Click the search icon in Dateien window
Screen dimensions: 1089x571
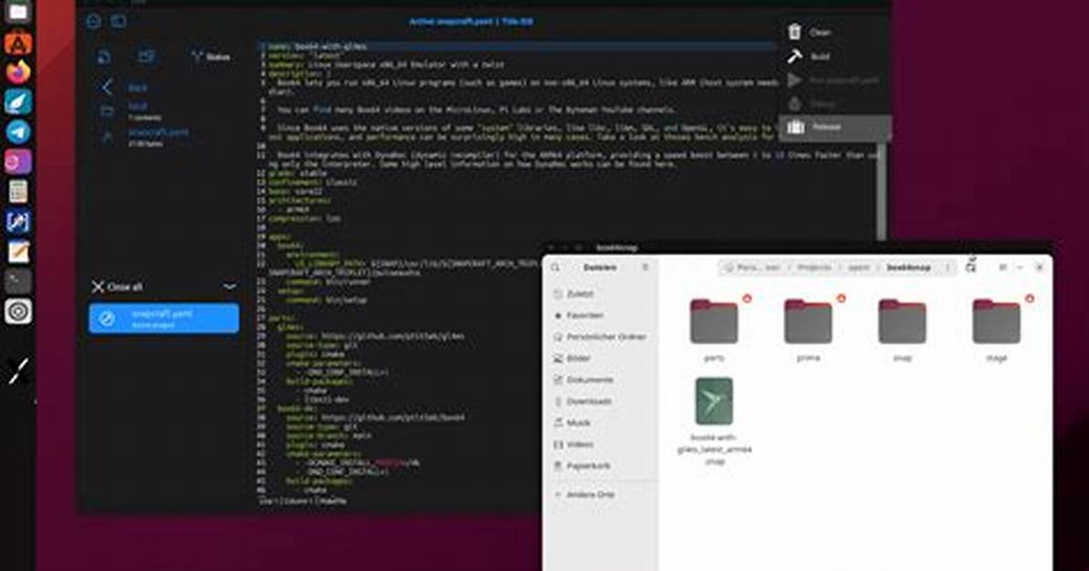pyautogui.click(x=555, y=267)
